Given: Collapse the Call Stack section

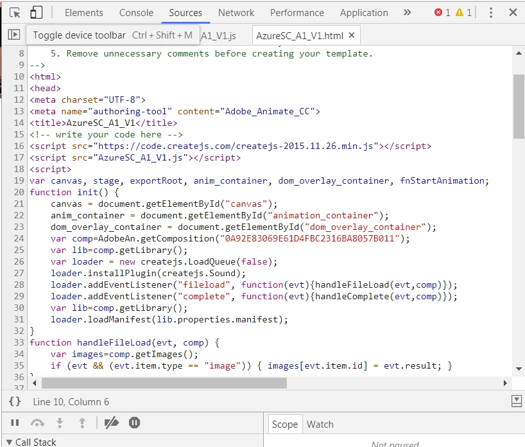Looking at the screenshot, I should (x=31, y=442).
